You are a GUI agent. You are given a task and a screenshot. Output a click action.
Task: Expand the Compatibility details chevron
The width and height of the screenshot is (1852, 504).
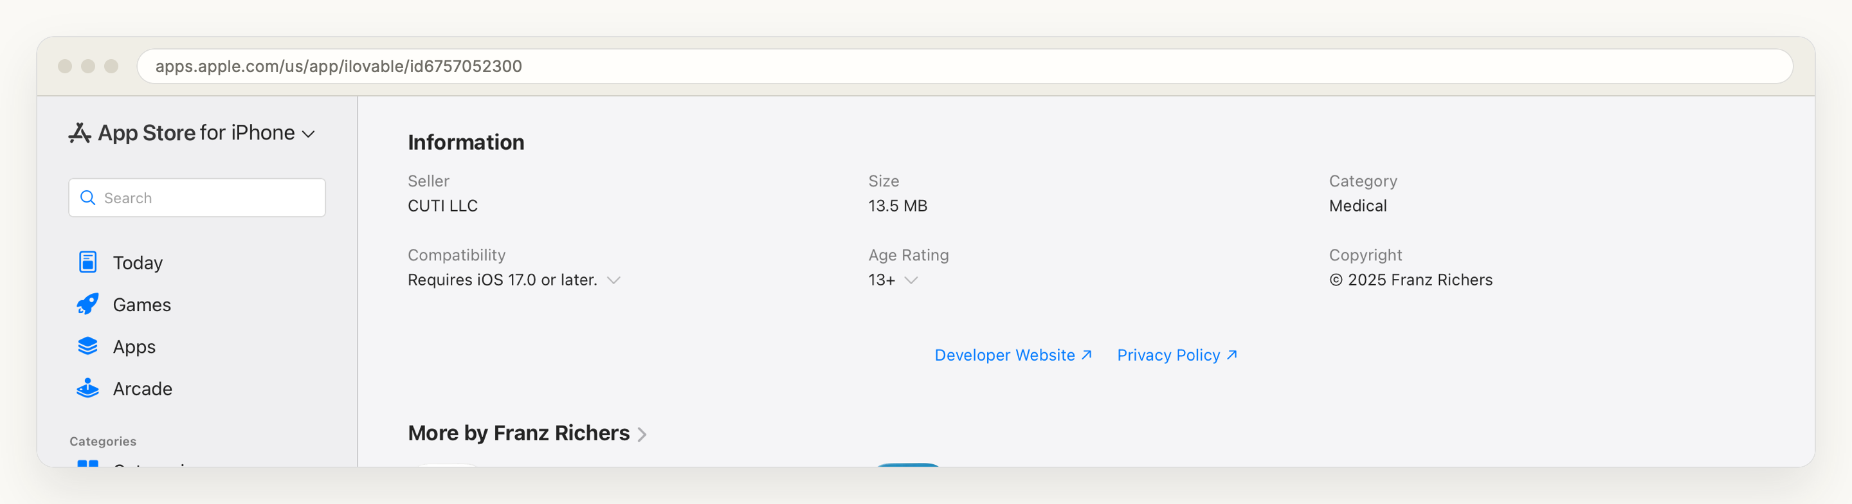click(613, 280)
